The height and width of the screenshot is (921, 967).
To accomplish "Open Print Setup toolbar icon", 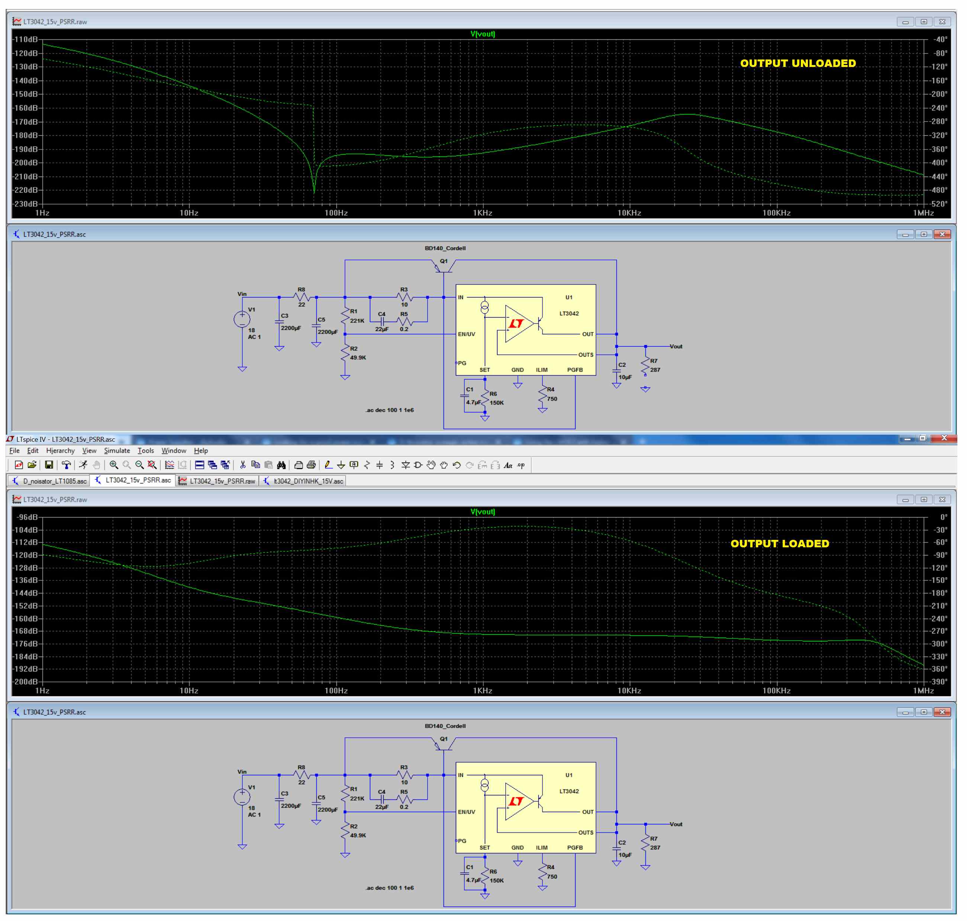I will 299,465.
